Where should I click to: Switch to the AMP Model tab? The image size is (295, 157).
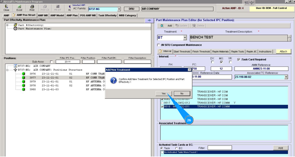57,15
